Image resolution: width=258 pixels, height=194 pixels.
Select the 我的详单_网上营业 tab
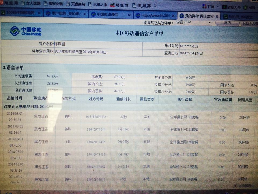pyautogui.click(x=199, y=16)
